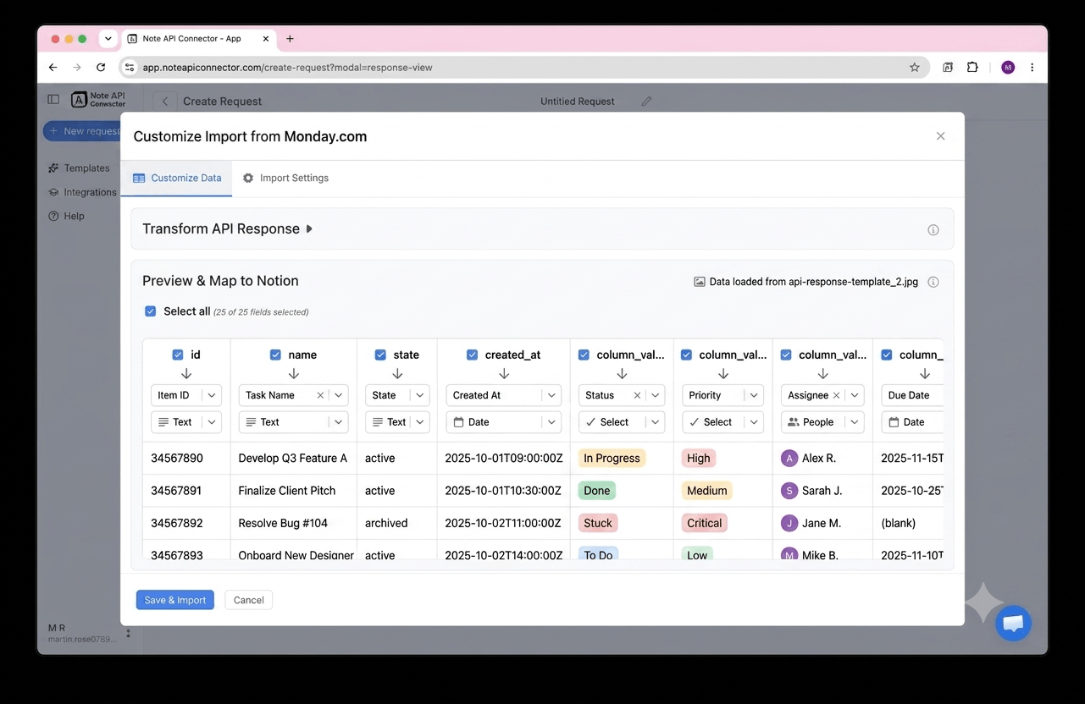Uncheck checkbox above the Priority mapping
This screenshot has height=704, width=1085.
[686, 355]
